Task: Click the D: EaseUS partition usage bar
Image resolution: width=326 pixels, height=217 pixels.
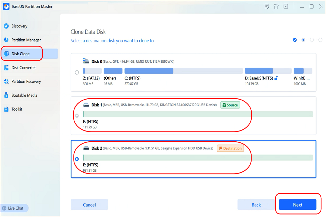Action: (268, 71)
